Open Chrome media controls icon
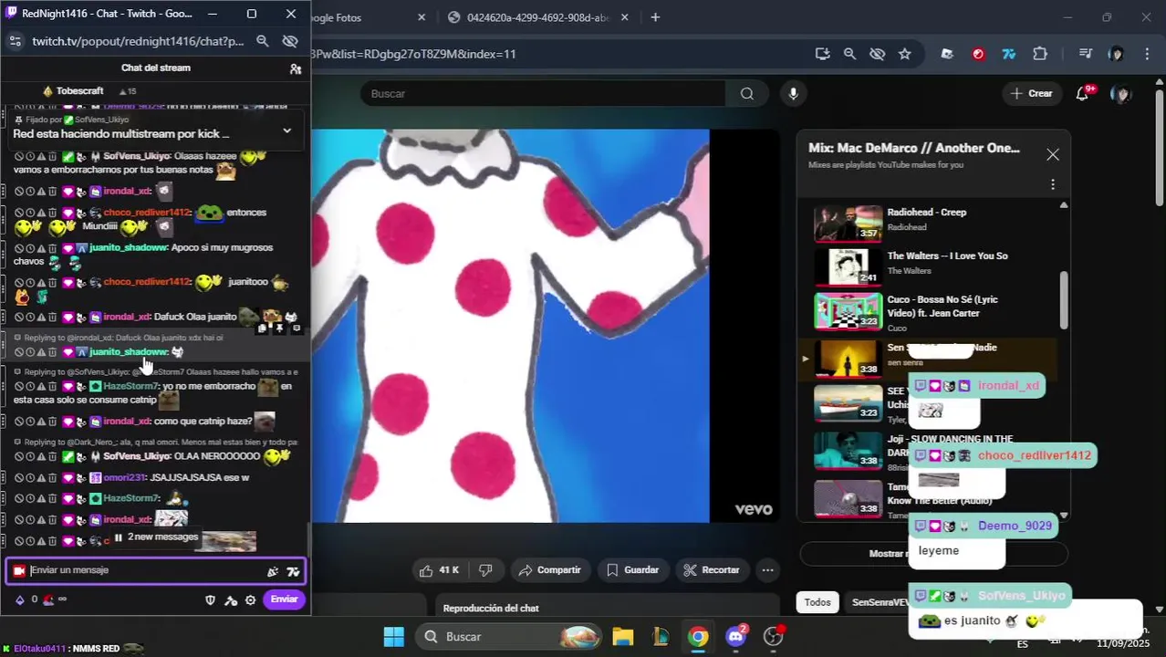The height and width of the screenshot is (657, 1166). point(1085,54)
